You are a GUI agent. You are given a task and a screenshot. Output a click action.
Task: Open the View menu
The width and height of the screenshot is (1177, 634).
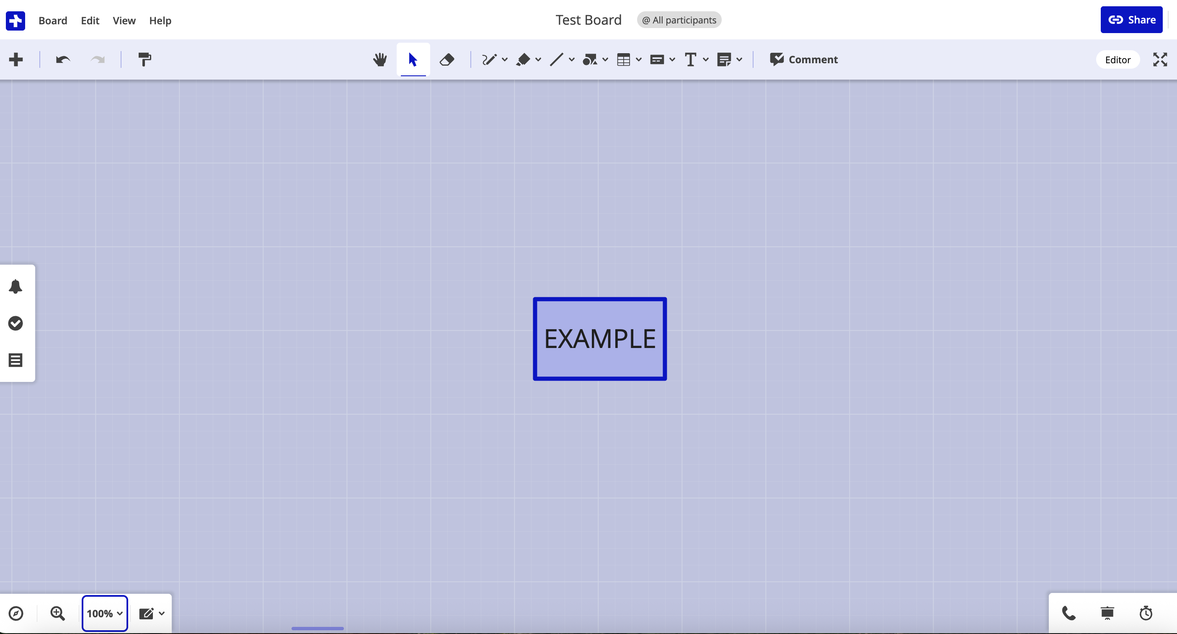[x=124, y=21]
